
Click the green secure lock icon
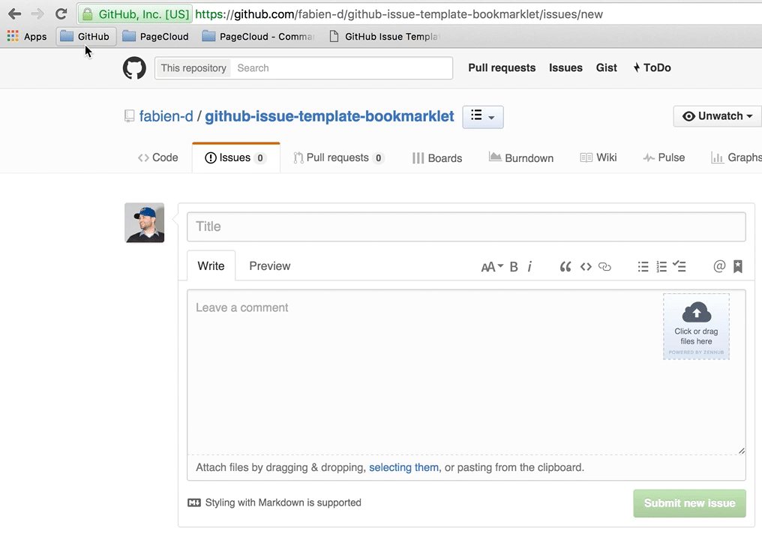tap(88, 14)
